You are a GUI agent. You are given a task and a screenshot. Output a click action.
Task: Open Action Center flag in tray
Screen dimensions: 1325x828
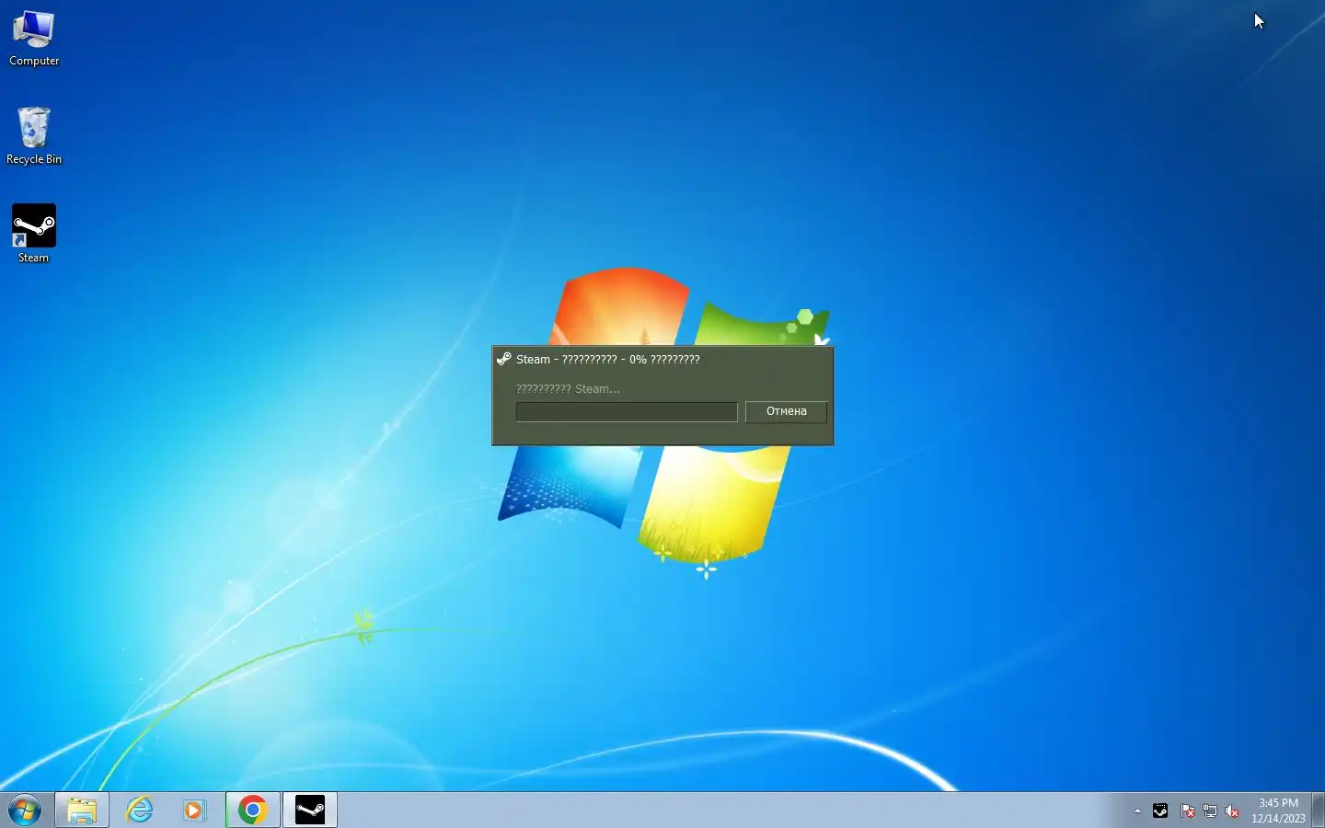1188,811
